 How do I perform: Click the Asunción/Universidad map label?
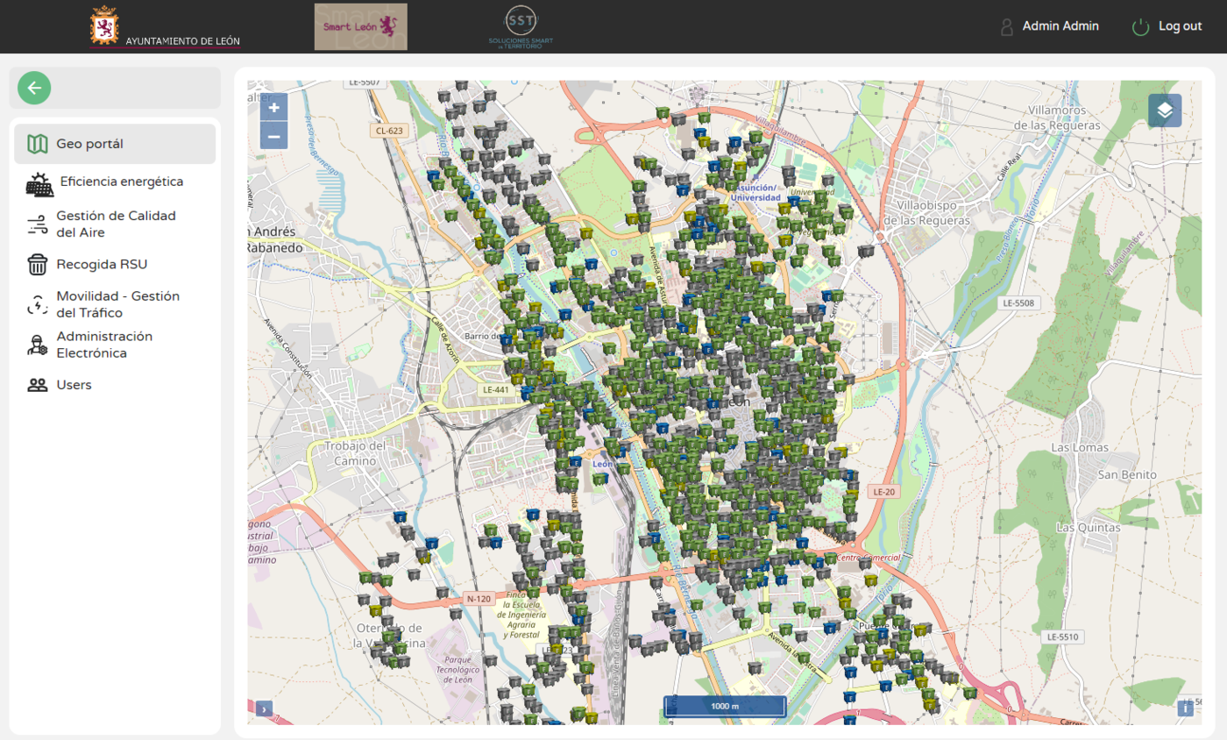[755, 192]
